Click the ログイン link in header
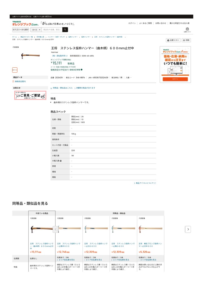The width and height of the screenshot is (203, 288). [132, 23]
